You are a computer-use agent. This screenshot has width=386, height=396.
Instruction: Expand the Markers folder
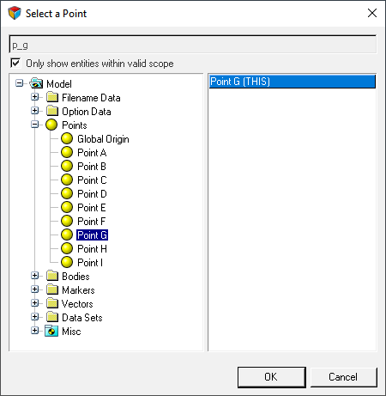[x=35, y=289]
